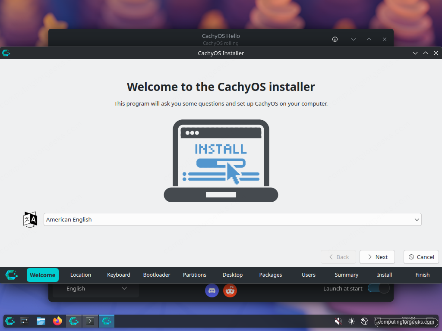The image size is (442, 331).
Task: Go to the Partitions step
Action: [x=195, y=275]
